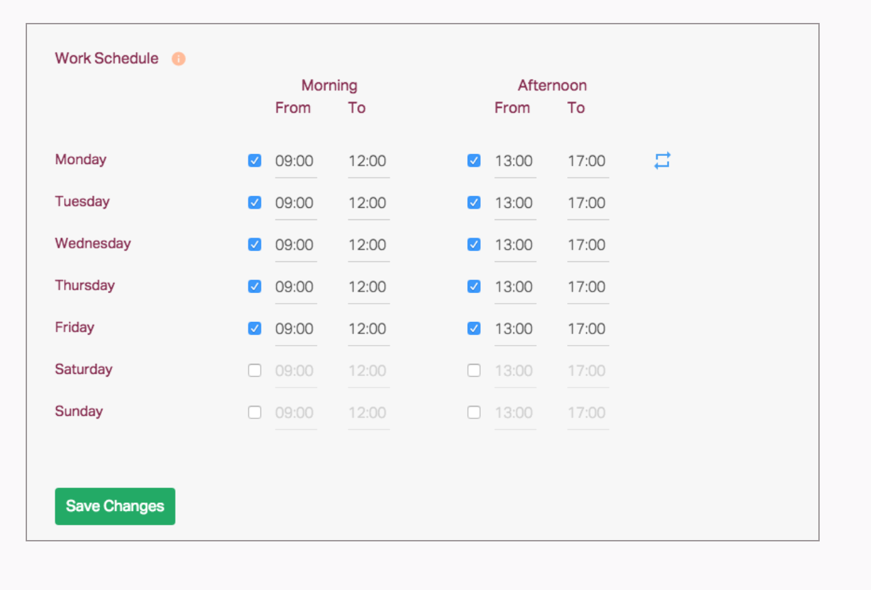Screen dimensions: 871x590
Task: Edit Monday morning From time 09:00
Action: tap(296, 161)
